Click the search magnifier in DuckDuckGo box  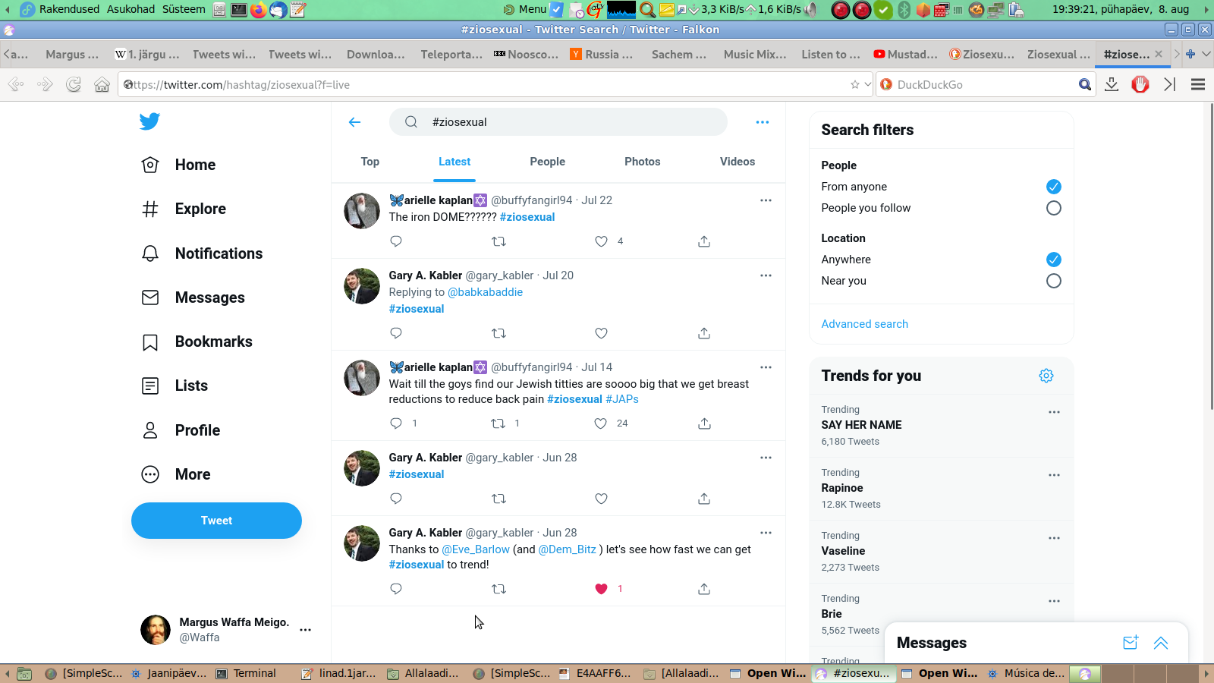[x=1085, y=85]
